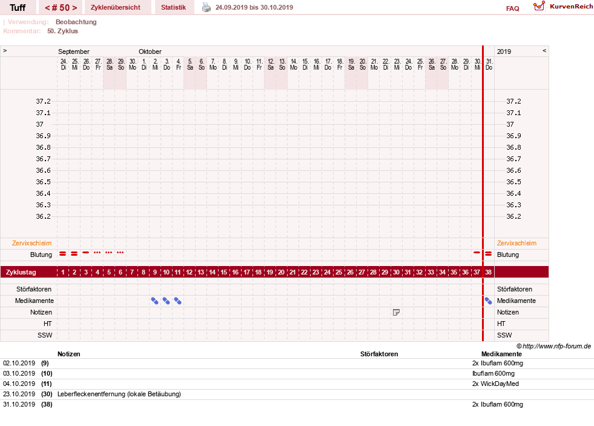The image size is (594, 426).
Task: Open the print icon beside the date range
Action: click(206, 7)
